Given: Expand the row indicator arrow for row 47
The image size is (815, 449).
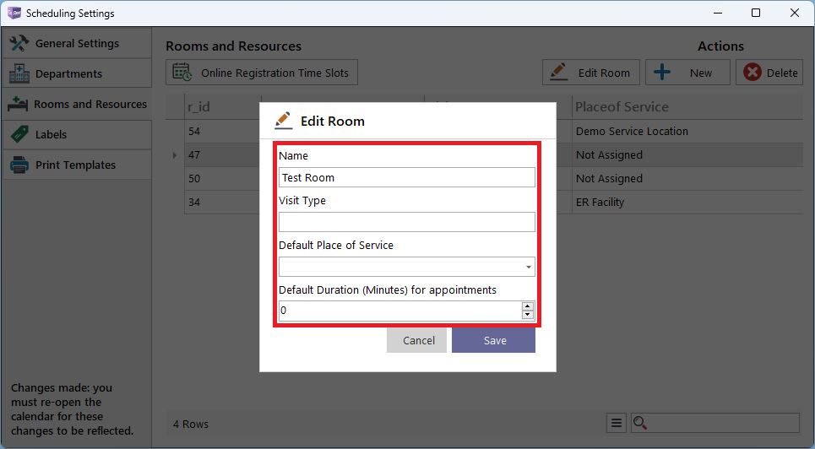Looking at the screenshot, I should click(174, 155).
